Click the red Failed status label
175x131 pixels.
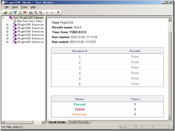click(80, 110)
